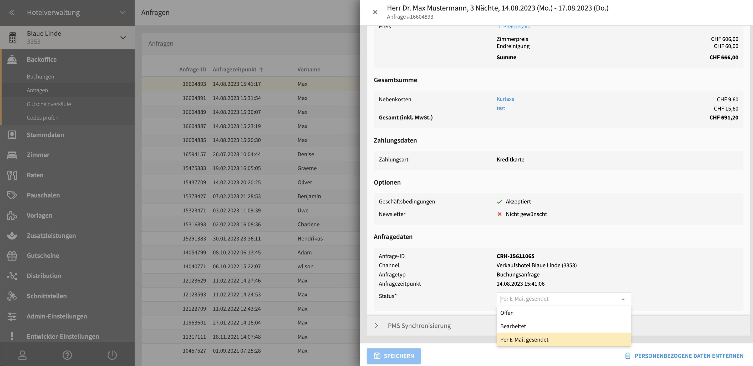Open the Kurtaxe link
Image resolution: width=753 pixels, height=366 pixels.
coord(505,99)
